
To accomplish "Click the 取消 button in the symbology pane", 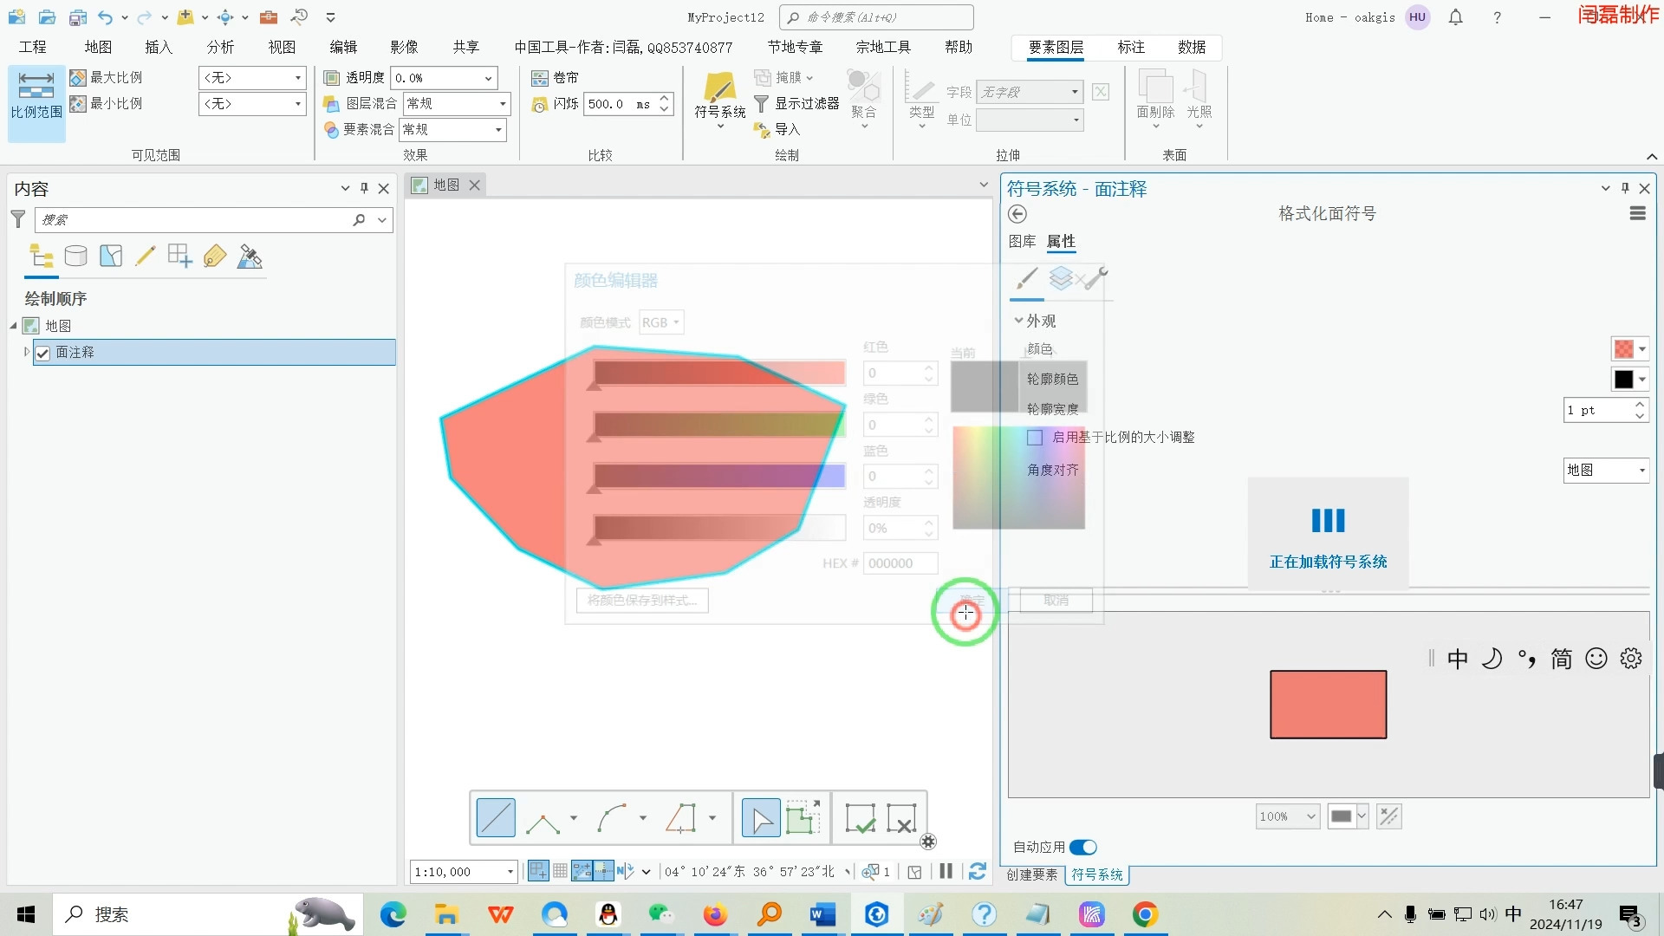I will coord(1056,600).
